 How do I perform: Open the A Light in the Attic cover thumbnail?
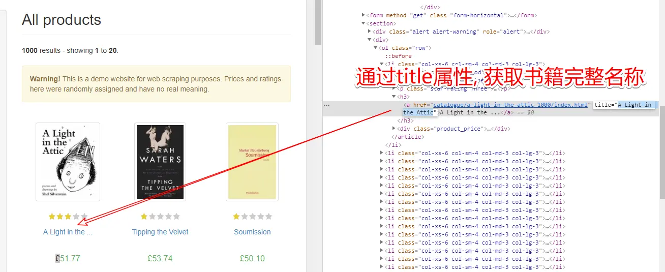coord(68,162)
